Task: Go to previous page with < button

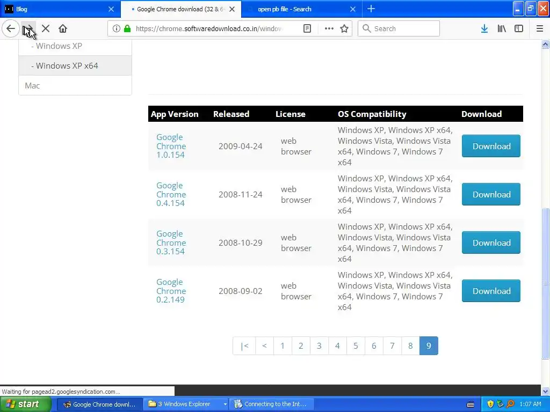Action: click(x=264, y=346)
